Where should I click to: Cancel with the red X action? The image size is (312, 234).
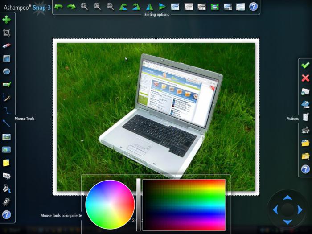click(x=305, y=78)
